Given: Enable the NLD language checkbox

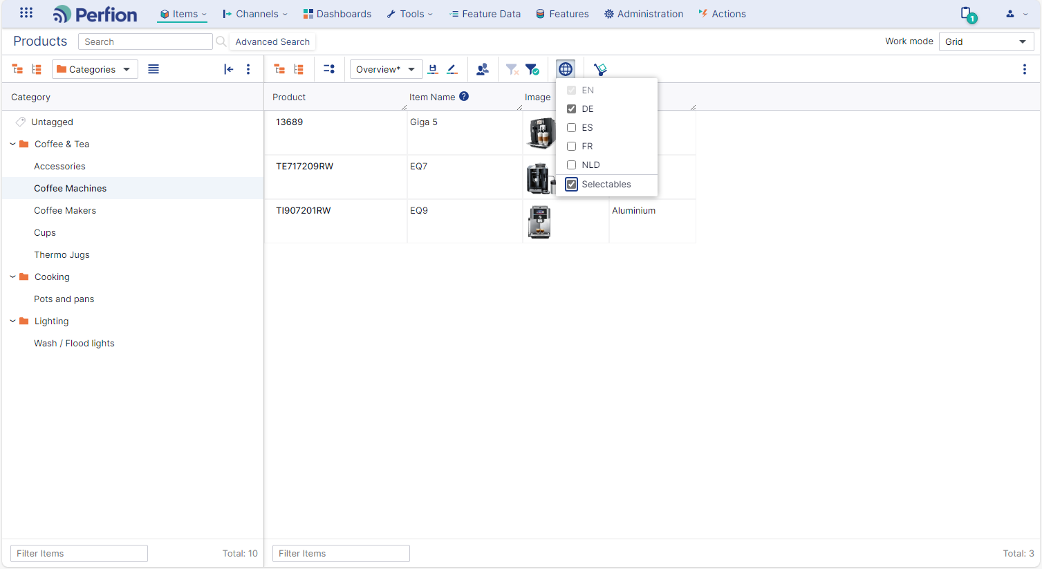Looking at the screenshot, I should click(571, 165).
